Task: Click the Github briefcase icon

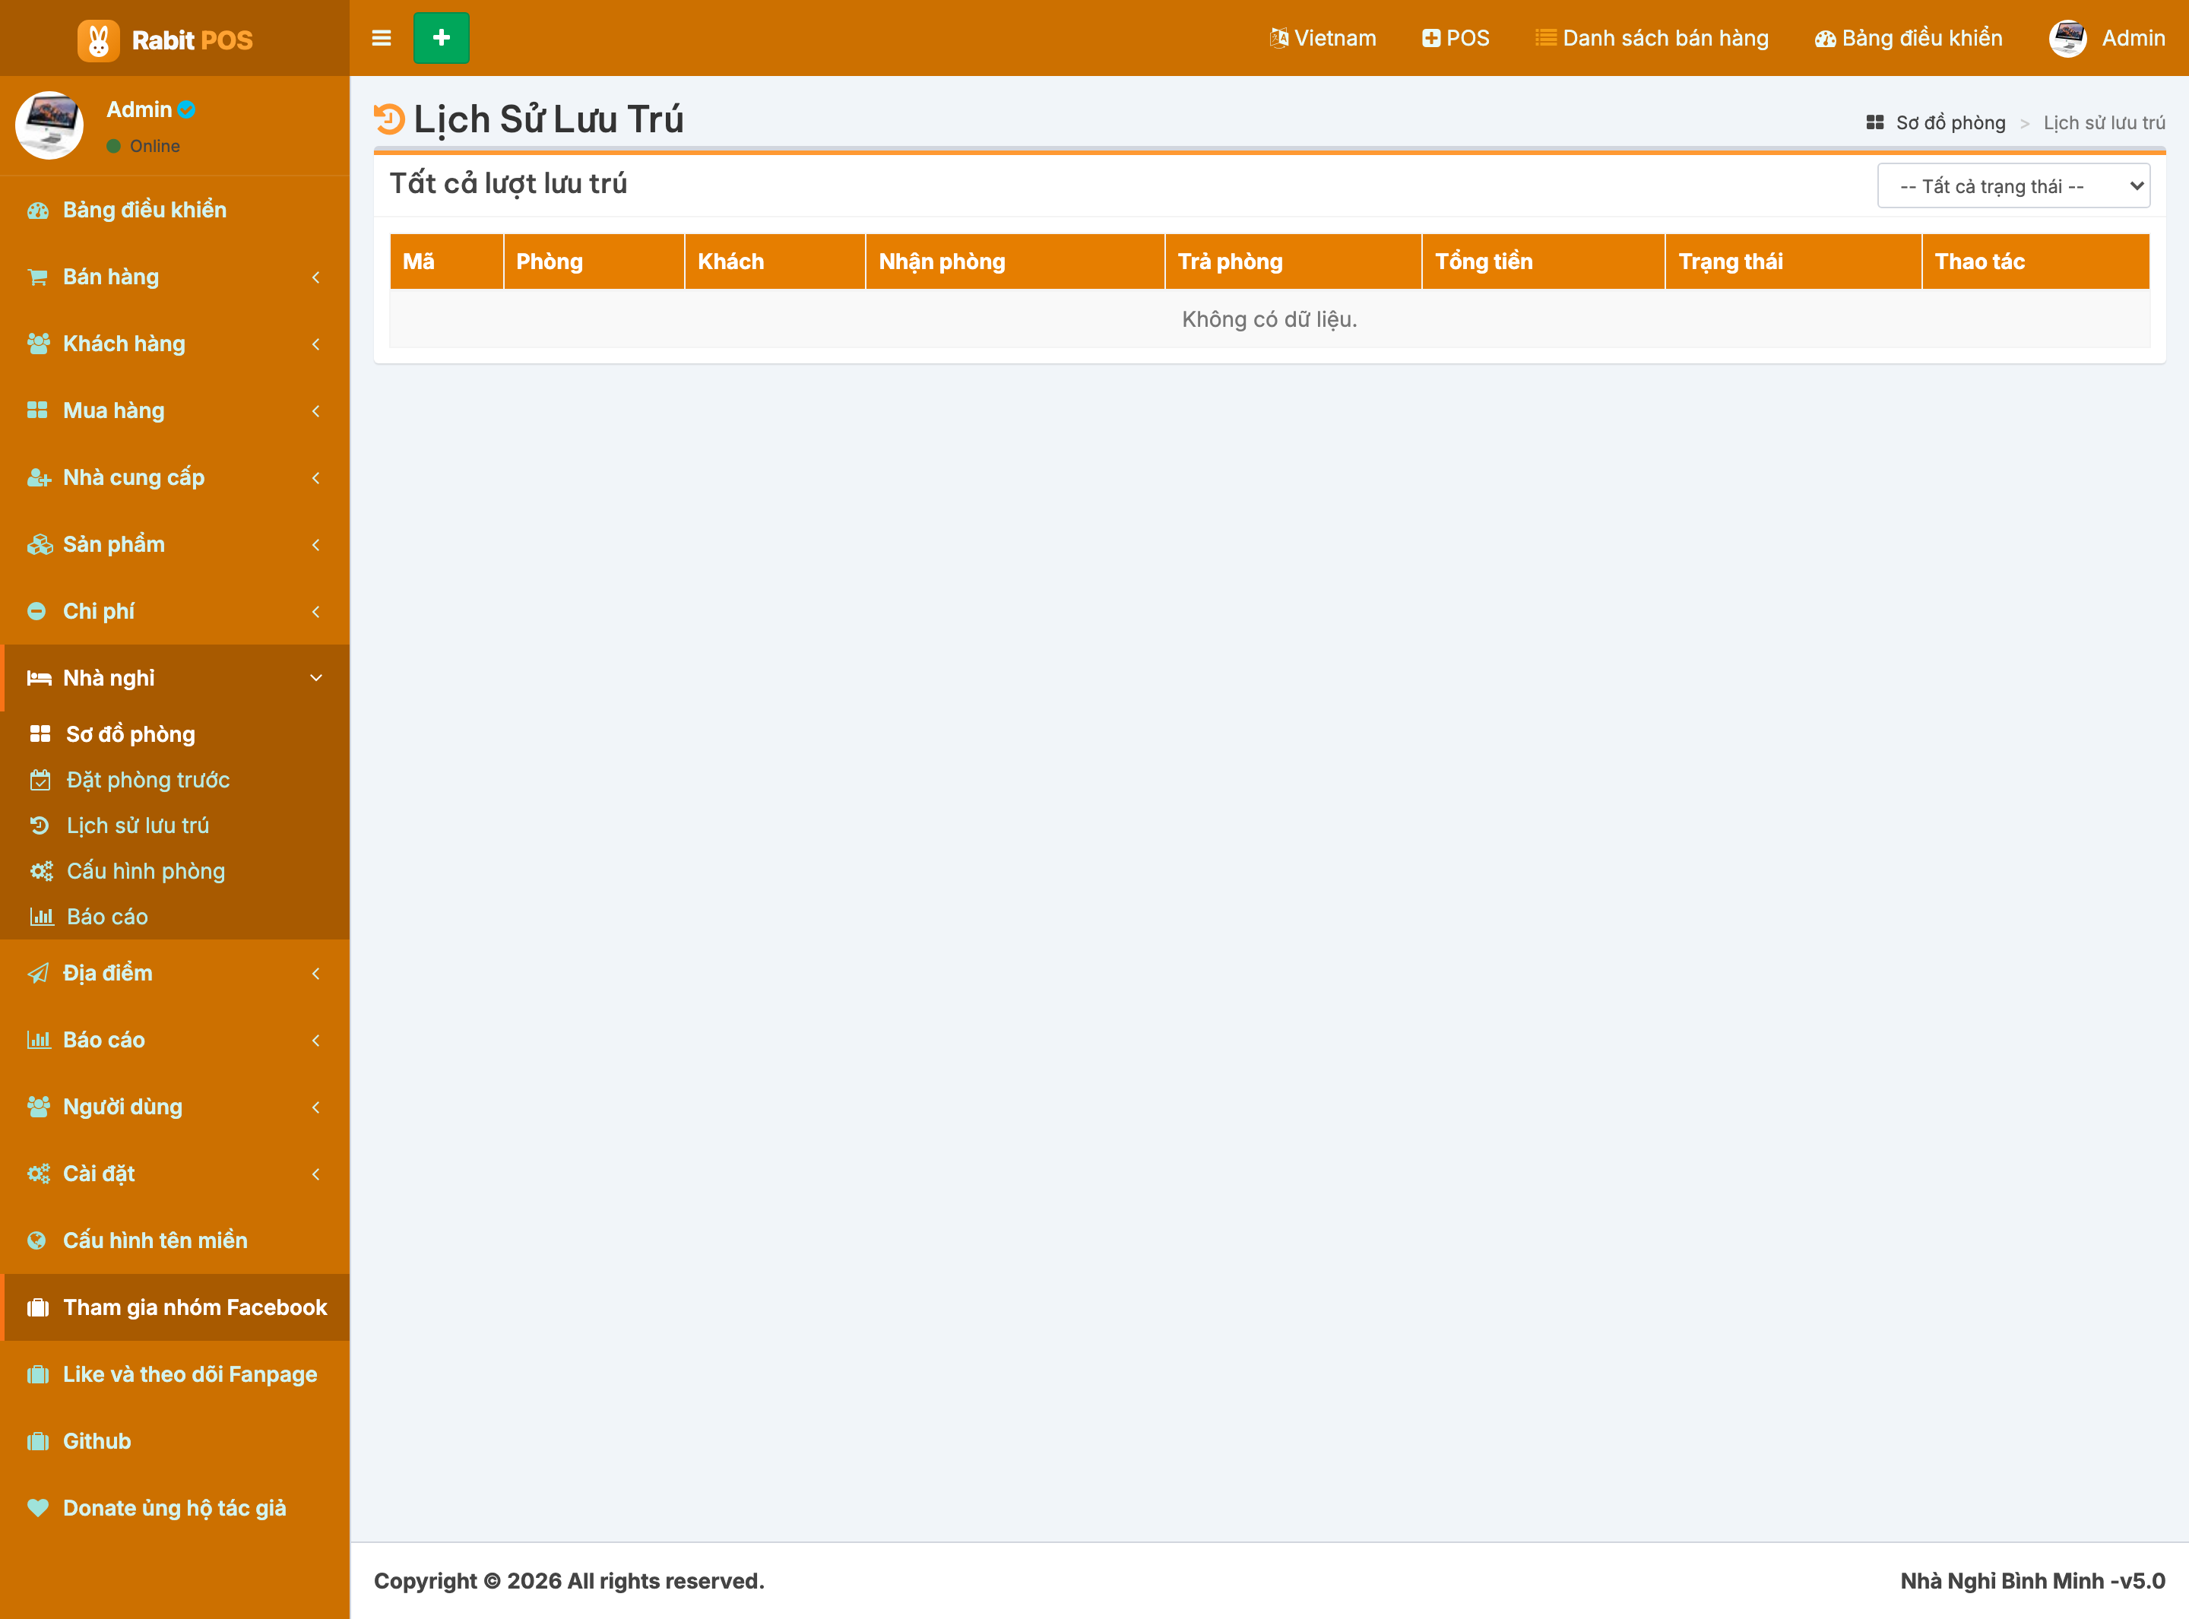Action: coord(37,1442)
